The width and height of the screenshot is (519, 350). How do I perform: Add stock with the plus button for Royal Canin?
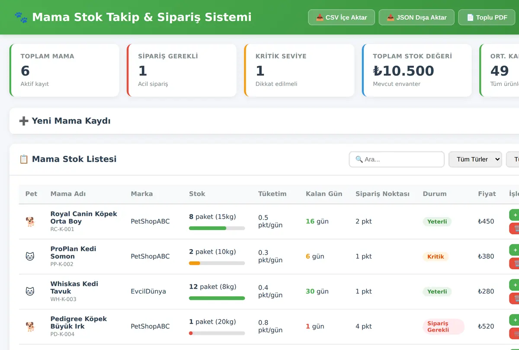click(x=514, y=214)
